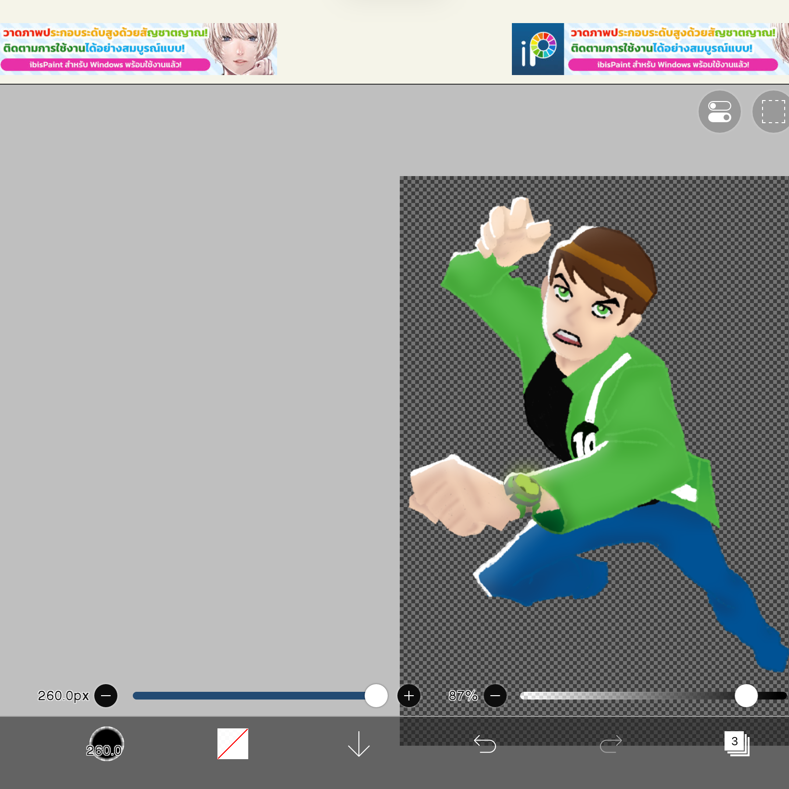Select the dashed selection area tool
This screenshot has width=789, height=789.
772,112
